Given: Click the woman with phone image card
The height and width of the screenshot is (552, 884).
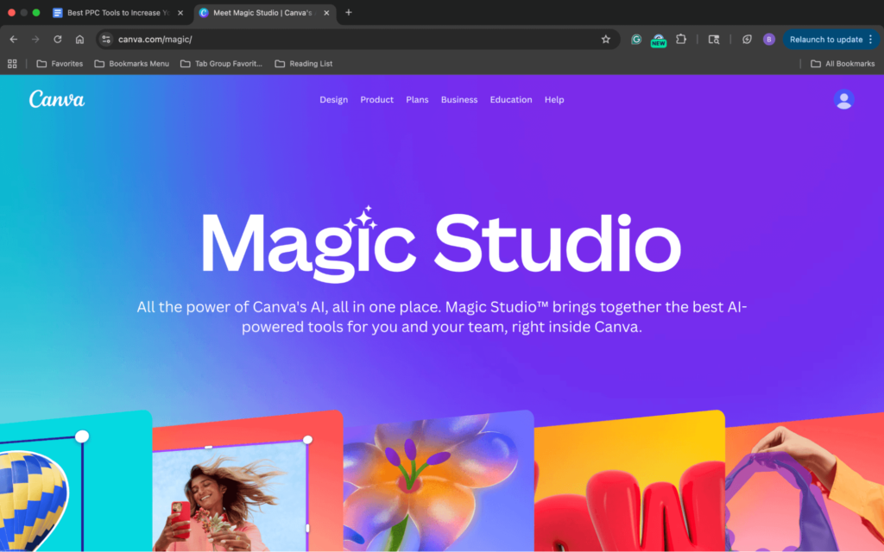Looking at the screenshot, I should [248, 481].
